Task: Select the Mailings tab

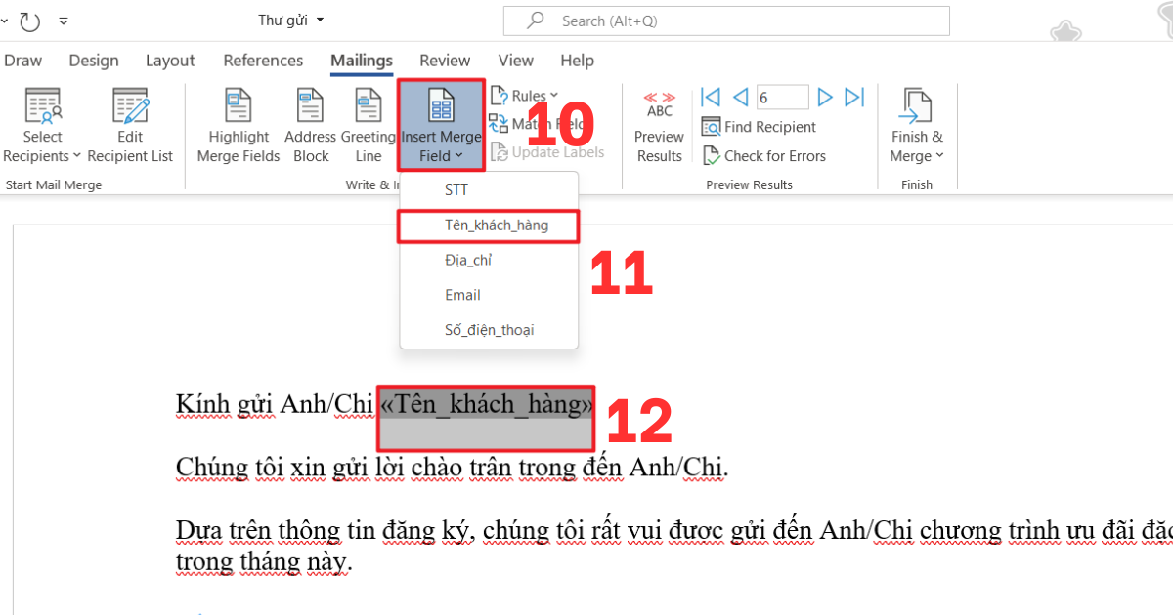Action: [362, 61]
